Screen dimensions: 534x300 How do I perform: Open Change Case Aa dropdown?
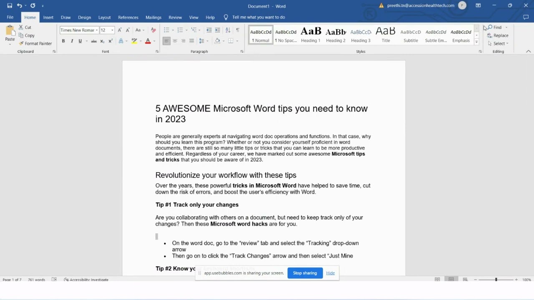[x=139, y=30]
